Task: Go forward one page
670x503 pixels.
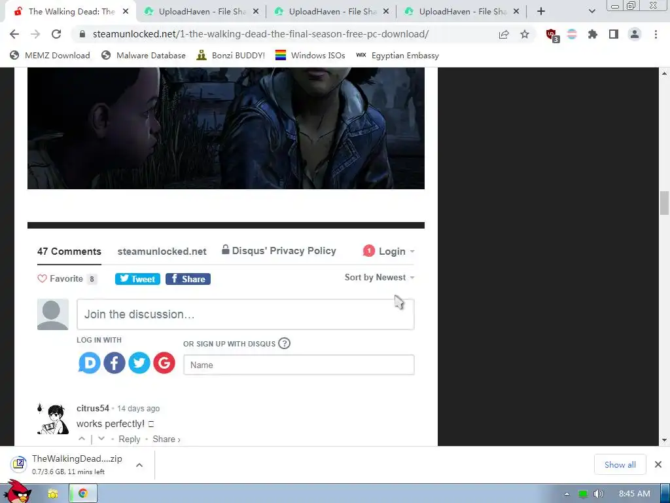Action: 35,34
